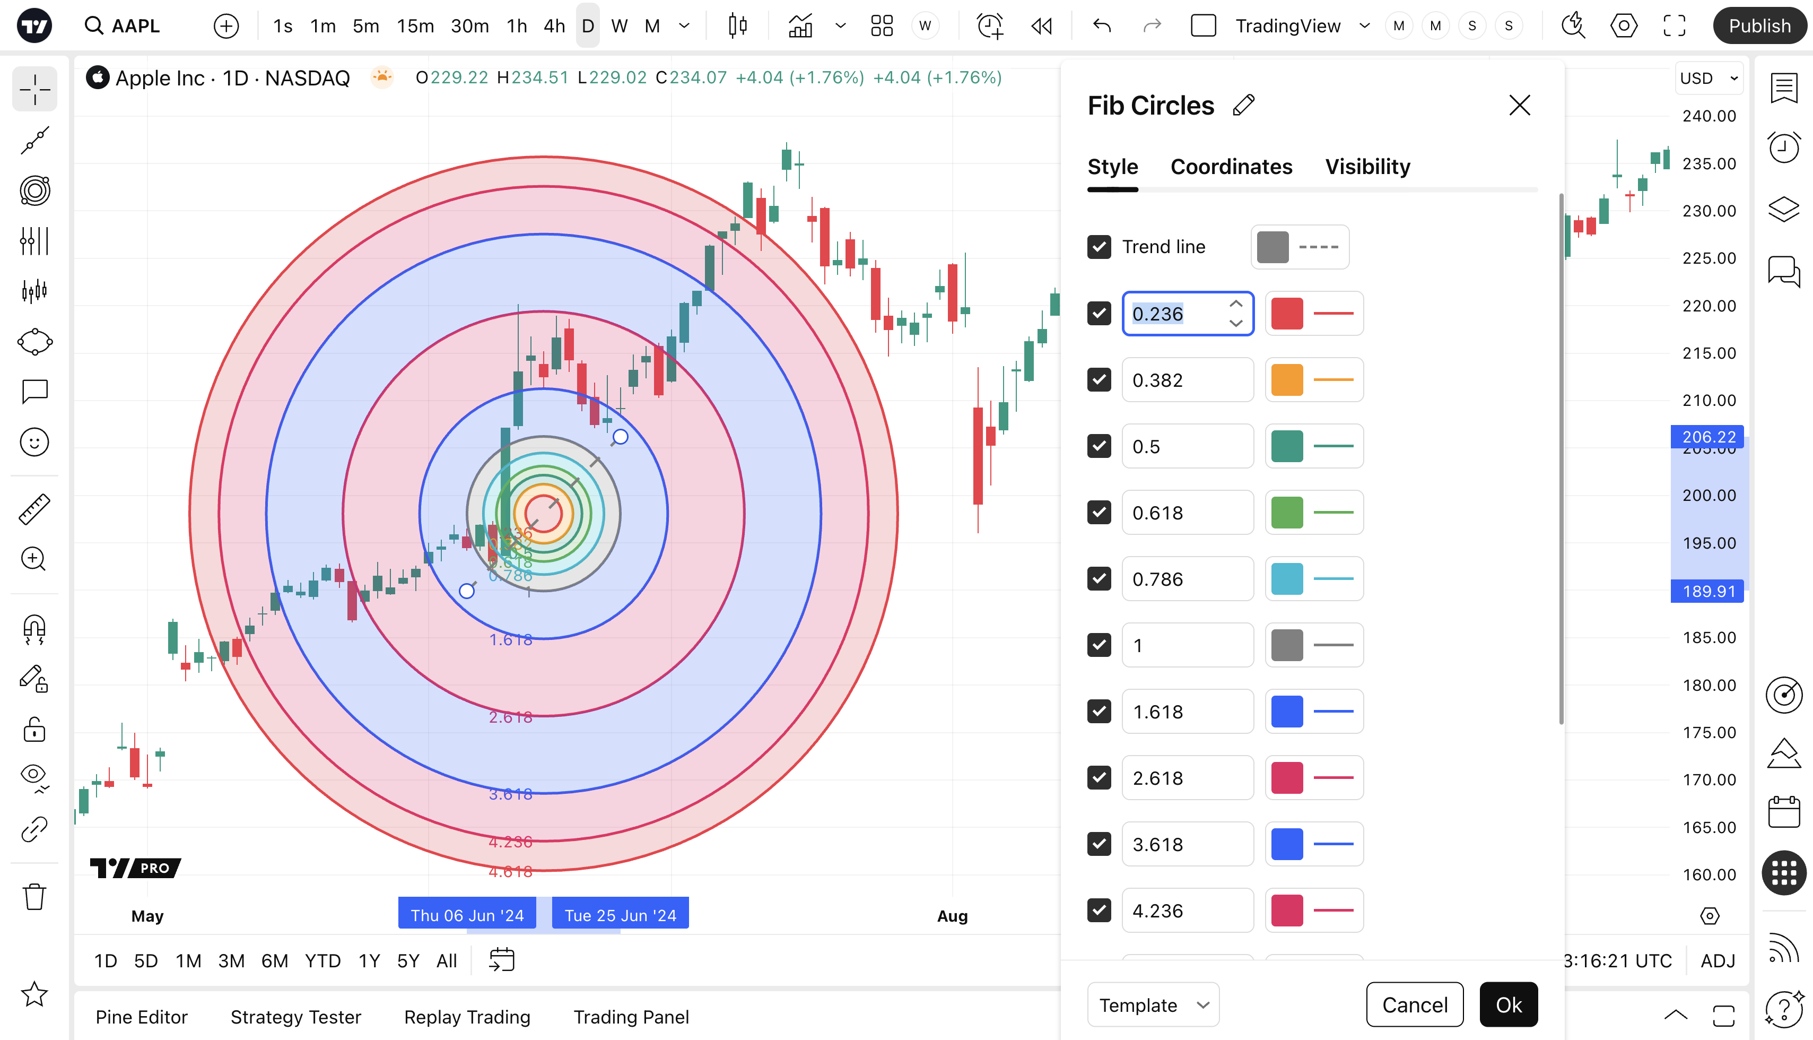Open favorites star toolbar
The image size is (1813, 1040).
coord(34,993)
